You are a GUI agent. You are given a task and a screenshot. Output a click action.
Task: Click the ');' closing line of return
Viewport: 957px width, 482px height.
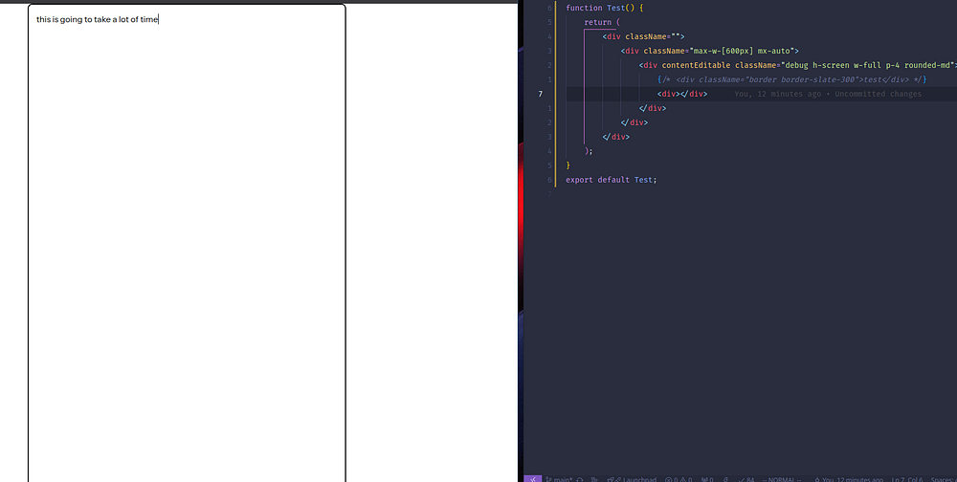(x=589, y=151)
